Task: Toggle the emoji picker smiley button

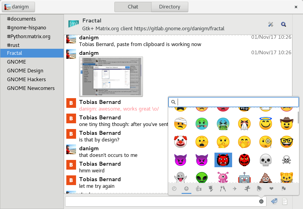Action: [x=261, y=201]
